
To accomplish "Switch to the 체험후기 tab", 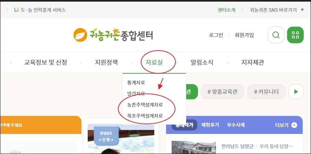I will [x=210, y=125].
